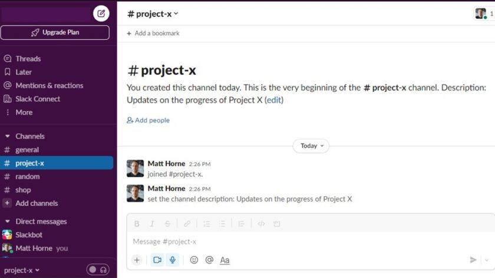Click the Message #project-x input field

295,241
